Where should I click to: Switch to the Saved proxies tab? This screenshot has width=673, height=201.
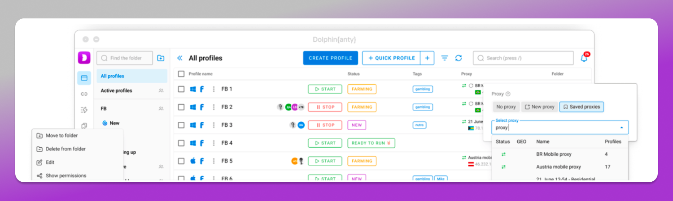click(x=581, y=107)
